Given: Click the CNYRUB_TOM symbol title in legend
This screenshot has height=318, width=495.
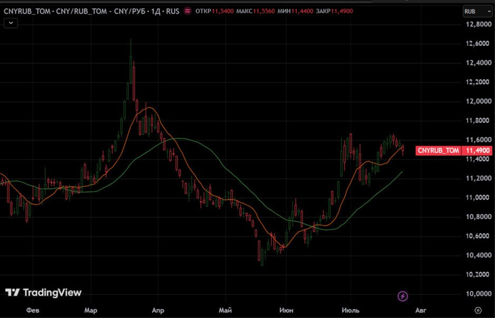Looking at the screenshot, I should point(91,11).
